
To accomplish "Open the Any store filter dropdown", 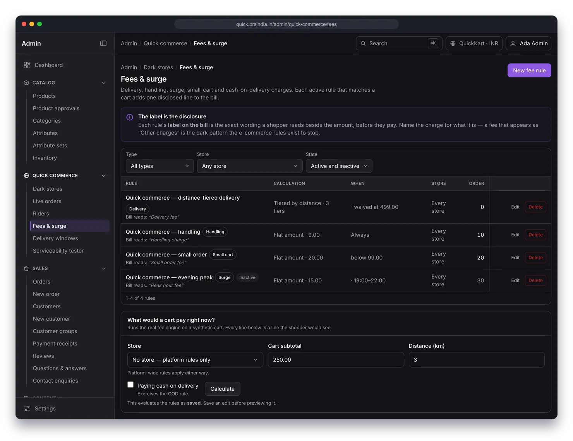I will point(250,166).
